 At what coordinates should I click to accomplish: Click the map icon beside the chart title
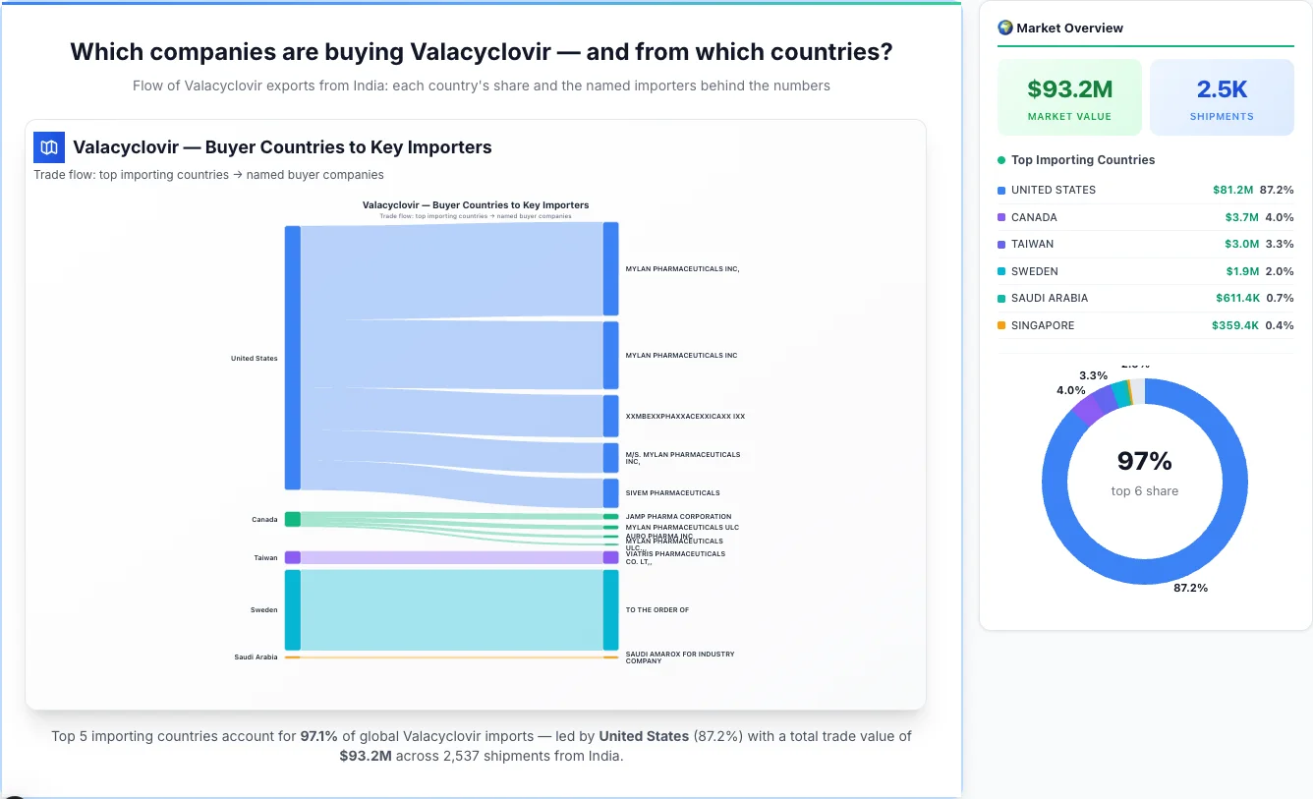click(48, 146)
